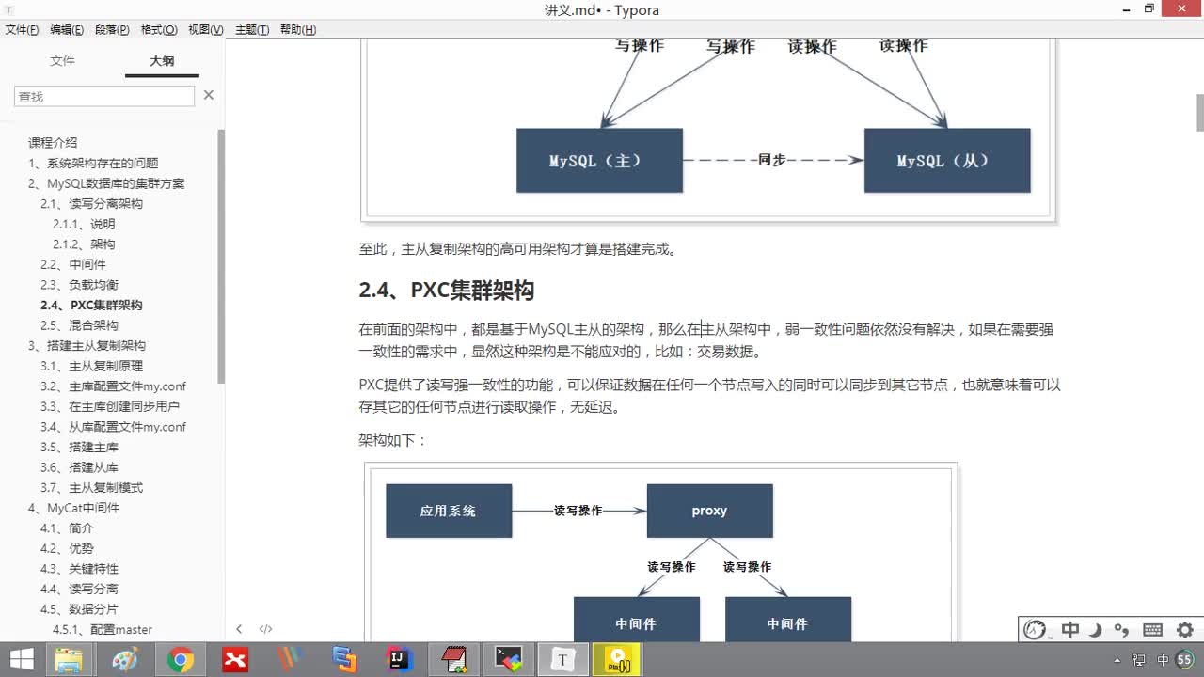Toggle the IME half-moon width icon
This screenshot has height=677, width=1204.
(1096, 630)
